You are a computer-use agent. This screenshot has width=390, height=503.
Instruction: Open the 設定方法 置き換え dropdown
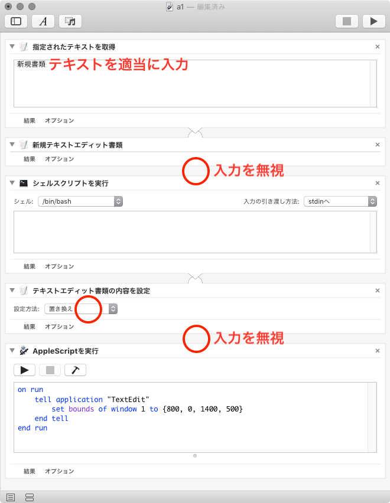pos(81,309)
